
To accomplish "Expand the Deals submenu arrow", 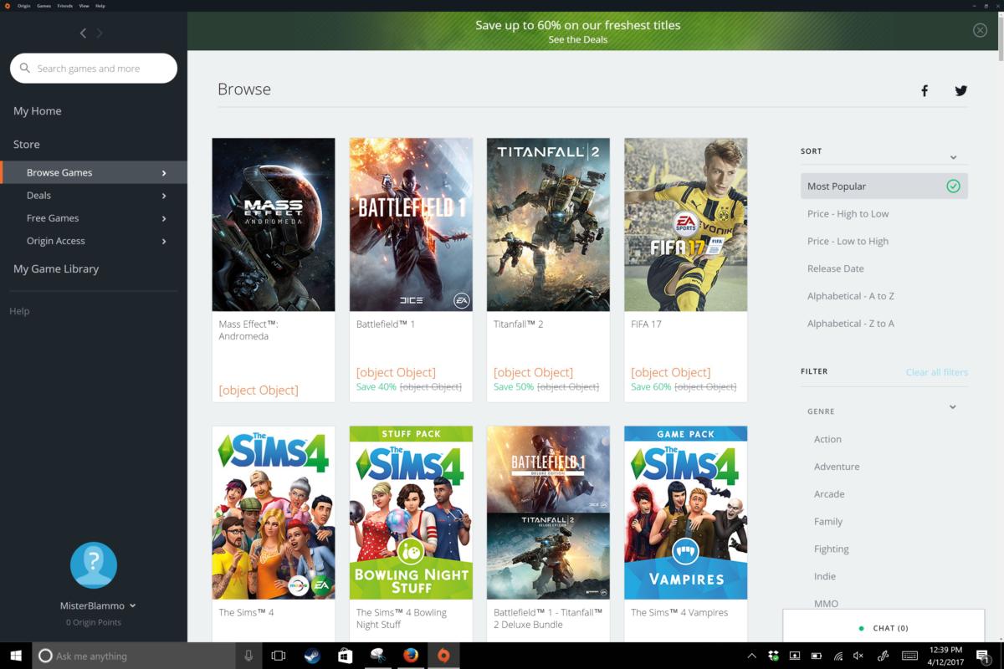I will click(x=164, y=196).
